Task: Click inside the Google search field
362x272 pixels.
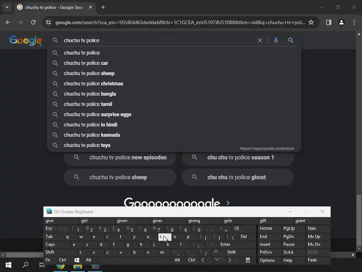Action: click(x=159, y=40)
